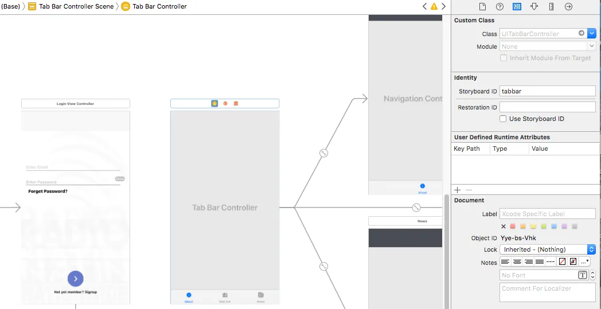Screen dimensions: 601x309
Task: Clear label color with X icon
Action: pyautogui.click(x=504, y=226)
